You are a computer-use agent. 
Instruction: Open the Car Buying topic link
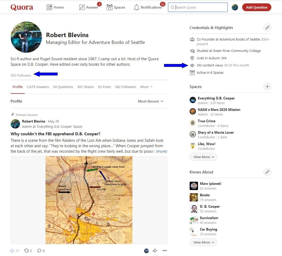(x=208, y=230)
